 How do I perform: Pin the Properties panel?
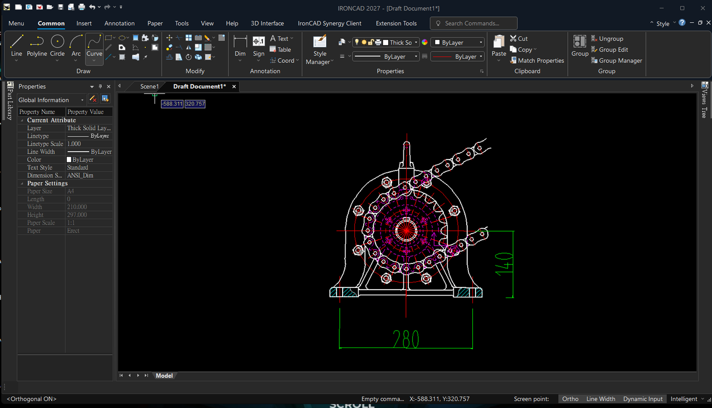pyautogui.click(x=101, y=87)
